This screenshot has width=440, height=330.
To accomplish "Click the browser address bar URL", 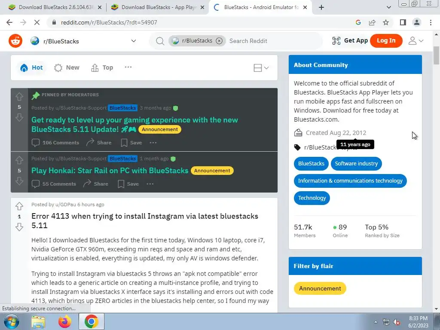I will tap(109, 22).
